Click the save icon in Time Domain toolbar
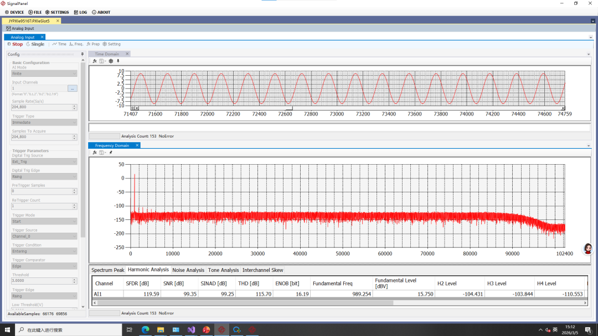Image resolution: width=598 pixels, height=336 pixels. click(102, 61)
